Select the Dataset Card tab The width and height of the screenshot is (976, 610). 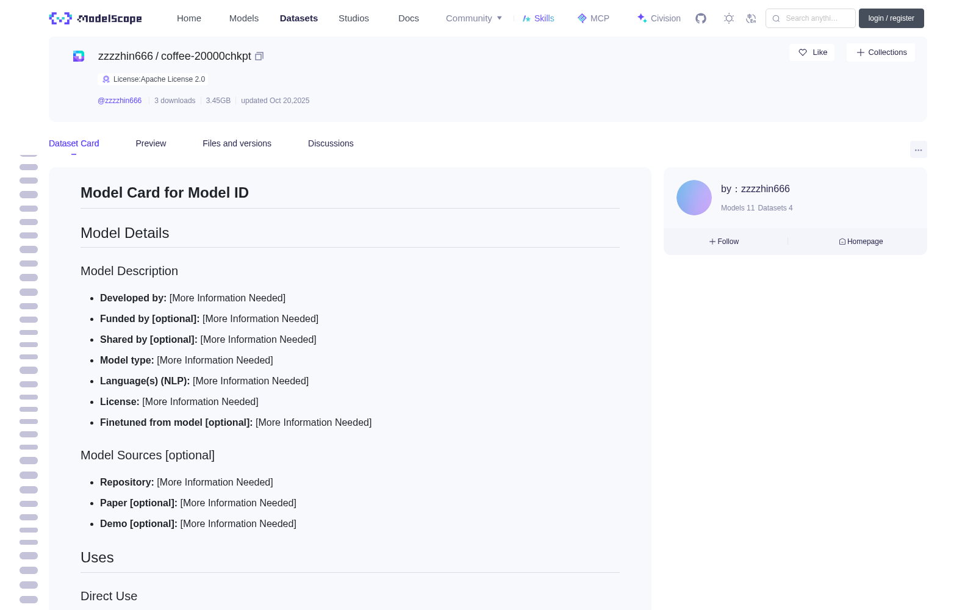coord(74,143)
